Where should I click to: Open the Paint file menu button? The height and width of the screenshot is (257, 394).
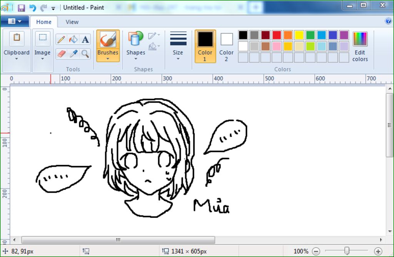point(15,22)
